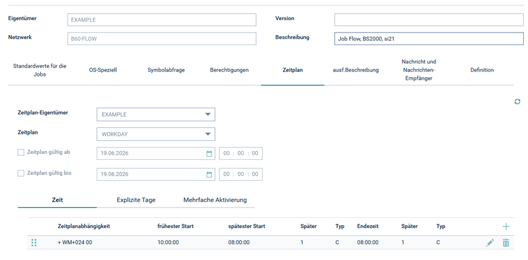Open the Symbolabfrage tab
Viewport: 528px width, 260px height.
tap(166, 70)
